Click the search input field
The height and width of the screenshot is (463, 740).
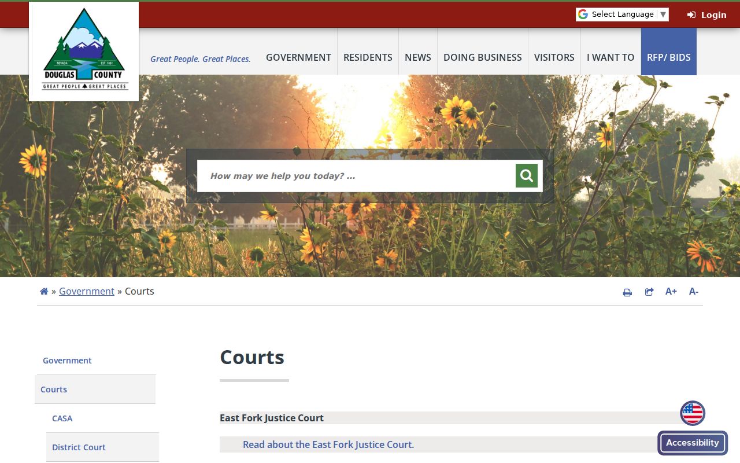coord(356,176)
